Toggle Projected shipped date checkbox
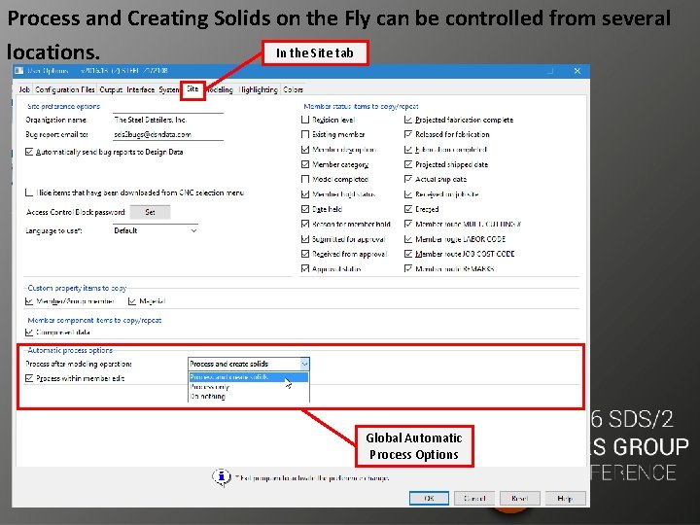Screen dimensions: 700x525 (408, 164)
